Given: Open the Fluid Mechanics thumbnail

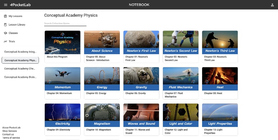Looking at the screenshot, I should [x=181, y=79].
